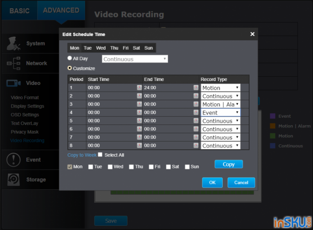This screenshot has height=230, width=313.
Task: Switch to the Thu schedule tab
Action: [114, 48]
